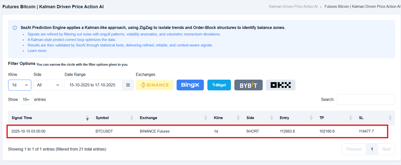Sort by SL column arrows
This screenshot has height=165, width=401.
pyautogui.click(x=390, y=118)
